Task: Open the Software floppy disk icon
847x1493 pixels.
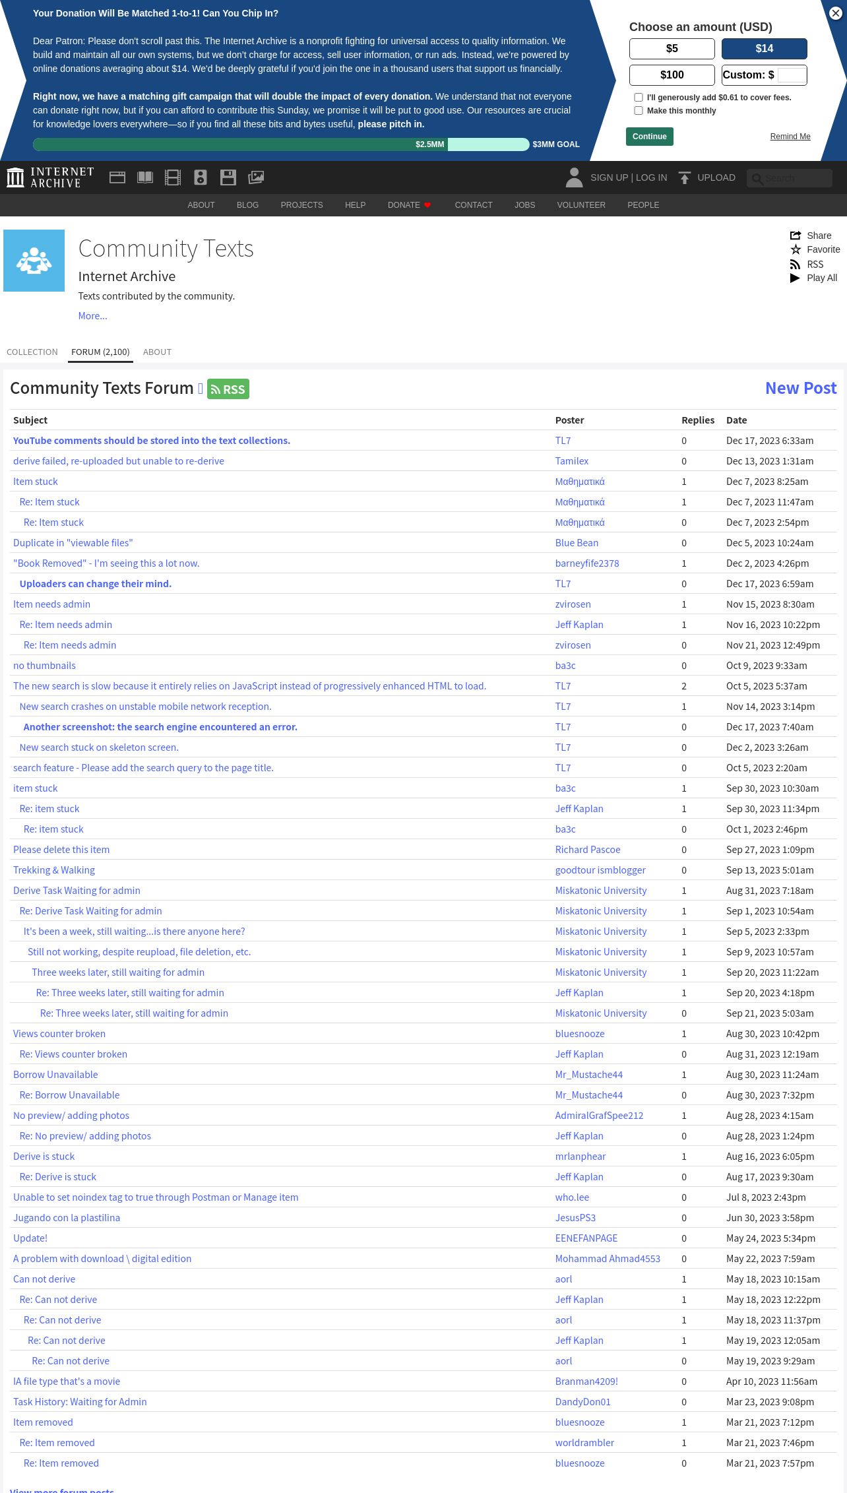Action: click(x=228, y=177)
